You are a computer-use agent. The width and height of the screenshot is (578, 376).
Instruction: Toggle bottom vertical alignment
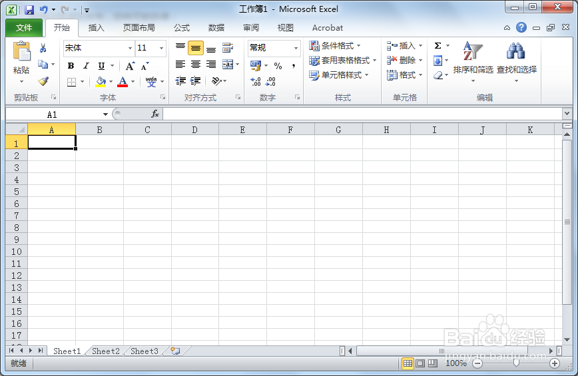coord(211,49)
